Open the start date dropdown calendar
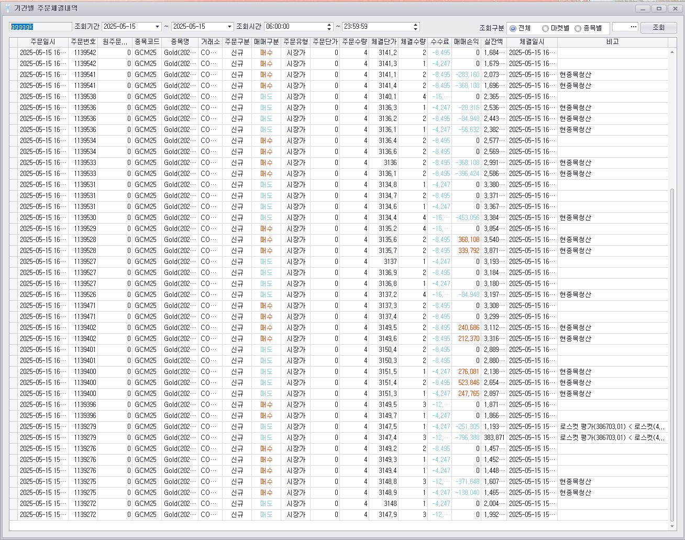The height and width of the screenshot is (540, 685). click(x=157, y=27)
